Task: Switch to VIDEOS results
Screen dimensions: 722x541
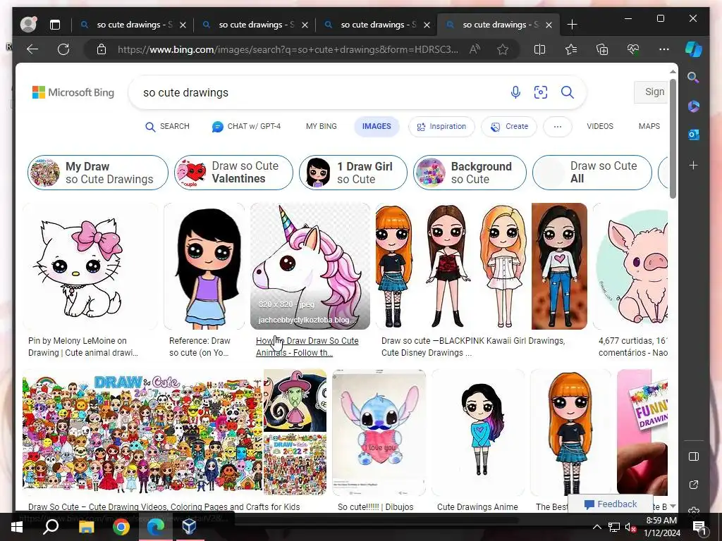Action: (x=600, y=127)
